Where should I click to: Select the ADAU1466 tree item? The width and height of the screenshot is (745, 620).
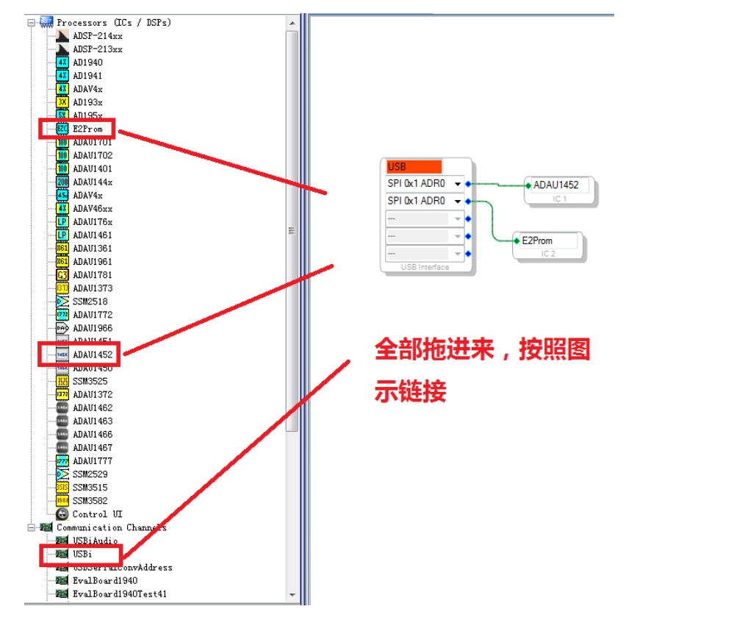coord(93,435)
